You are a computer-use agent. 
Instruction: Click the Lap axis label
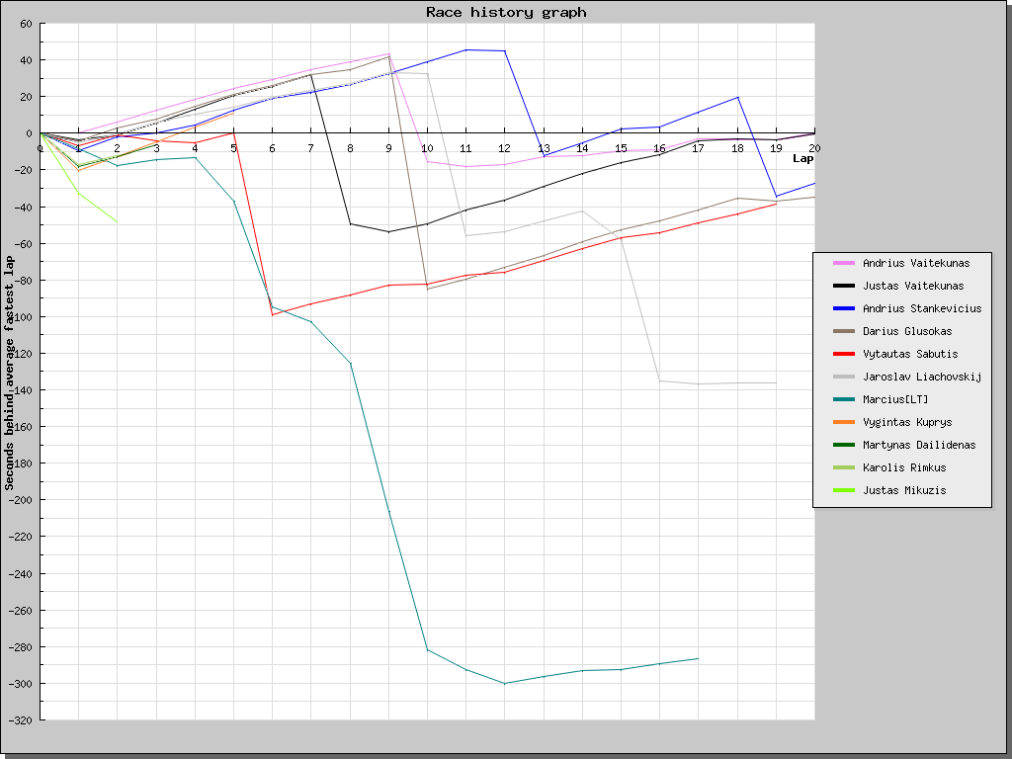point(802,159)
